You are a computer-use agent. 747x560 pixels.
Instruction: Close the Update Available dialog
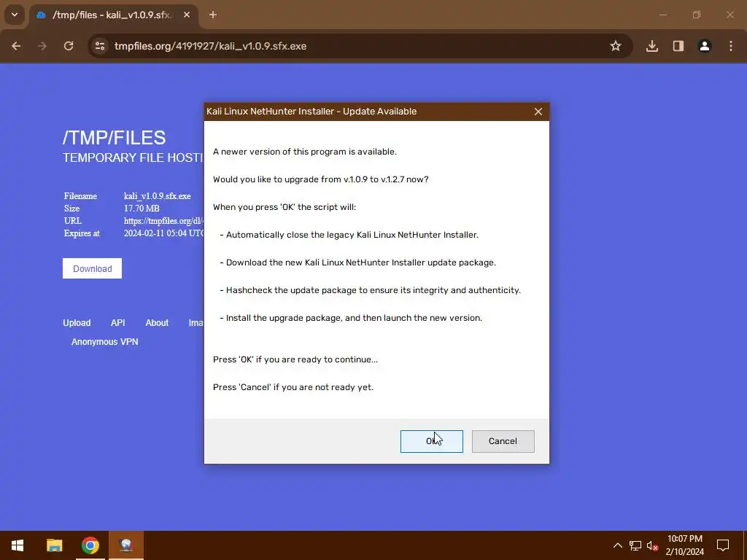point(538,112)
